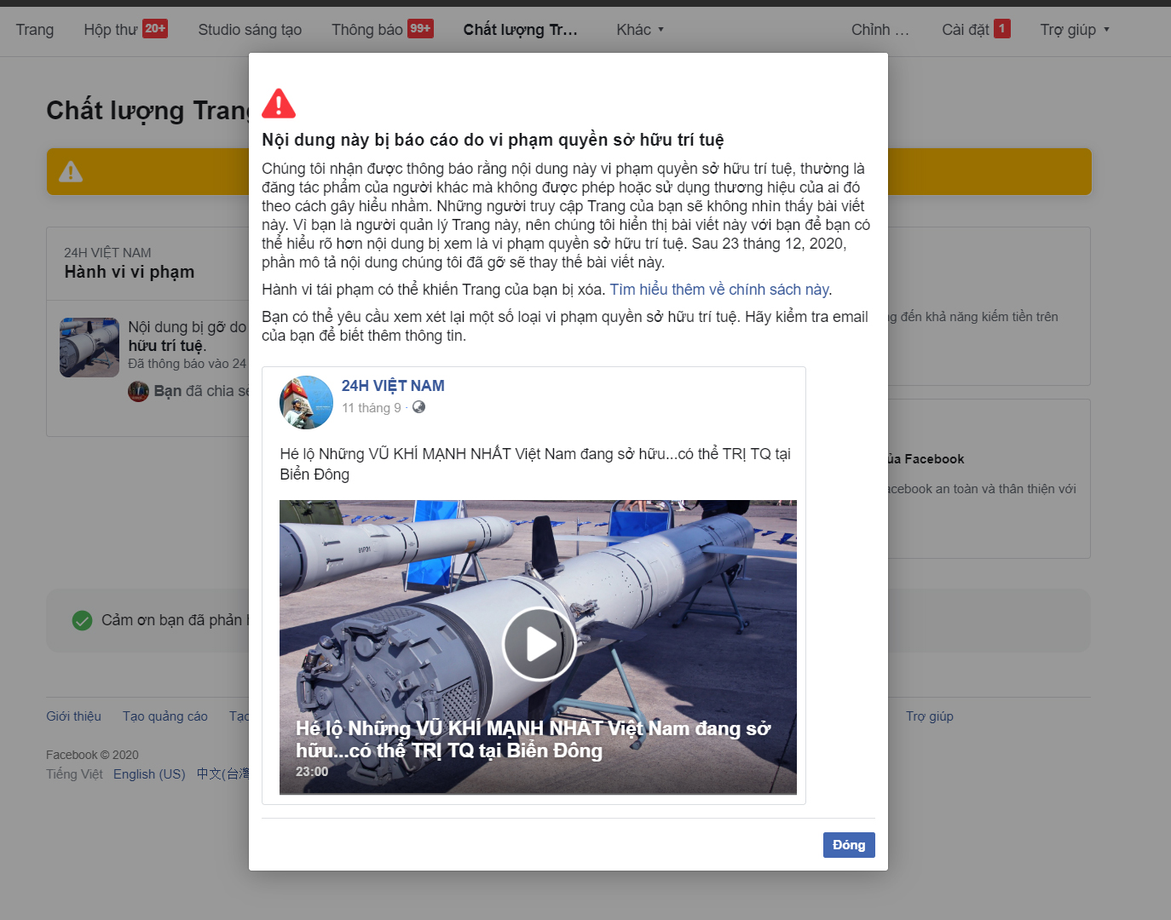Image resolution: width=1171 pixels, height=920 pixels.
Task: Open the missile thumbnail in violation list
Action: tap(89, 348)
